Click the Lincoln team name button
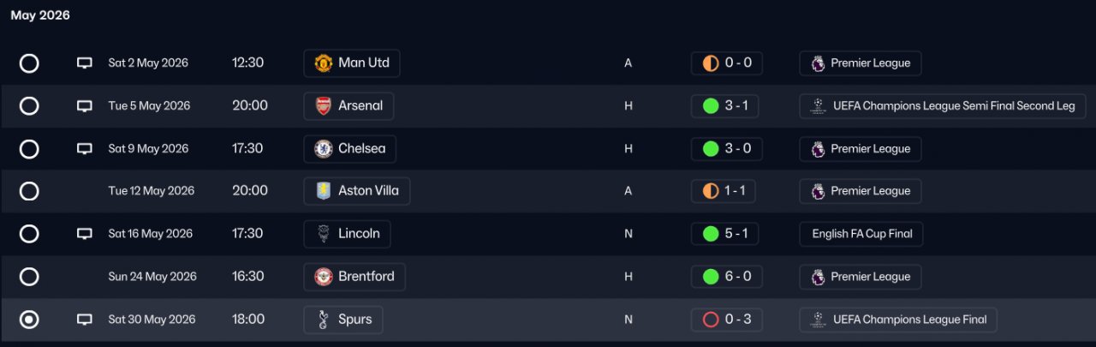 coord(347,234)
